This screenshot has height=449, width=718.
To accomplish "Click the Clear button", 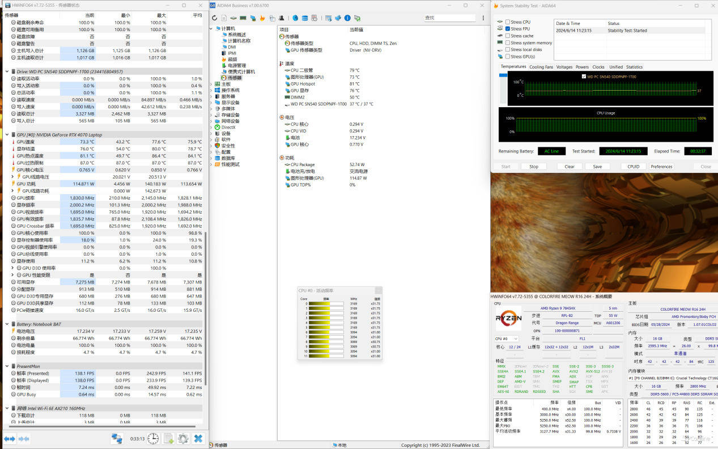I will [x=570, y=167].
